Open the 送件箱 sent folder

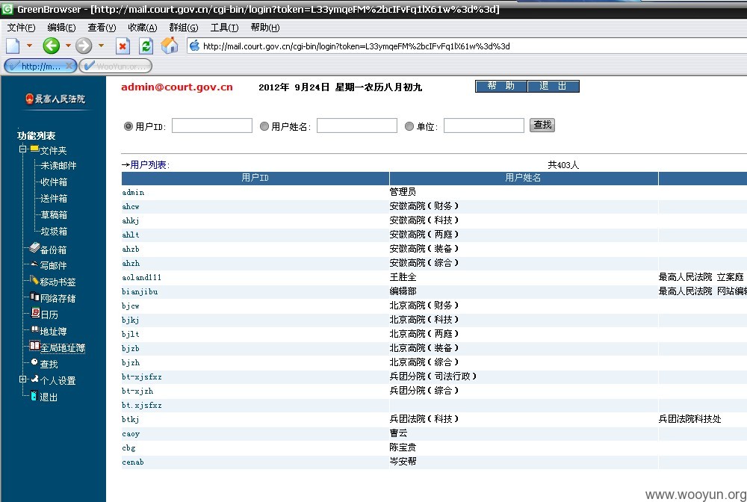click(54, 199)
